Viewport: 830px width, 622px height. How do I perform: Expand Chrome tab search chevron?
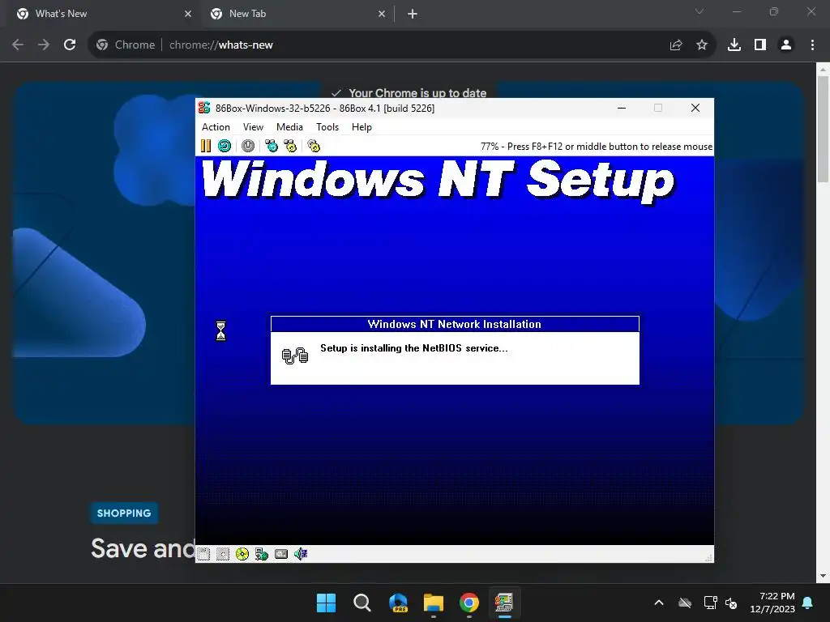[x=700, y=11]
